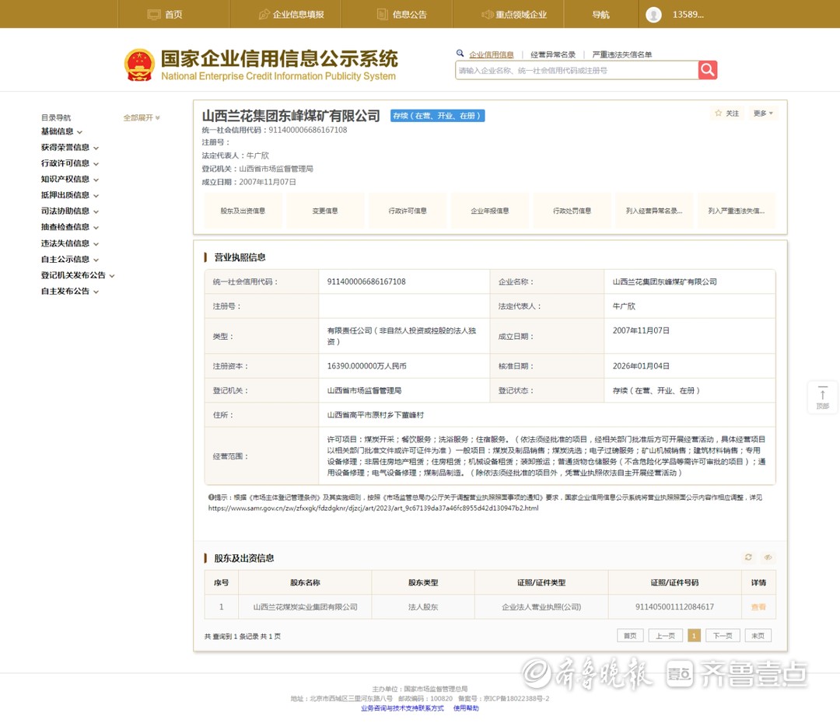Click the pagination 首页 button

point(630,636)
